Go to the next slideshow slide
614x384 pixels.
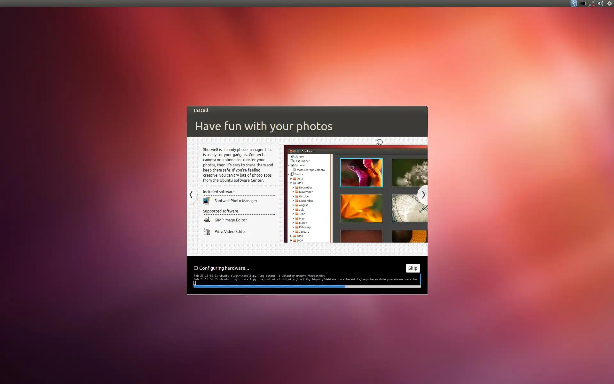[423, 195]
